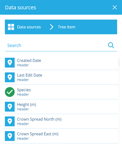Click into the Search input field

click(x=56, y=45)
